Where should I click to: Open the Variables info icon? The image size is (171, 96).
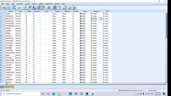pyautogui.click(x=38, y=8)
